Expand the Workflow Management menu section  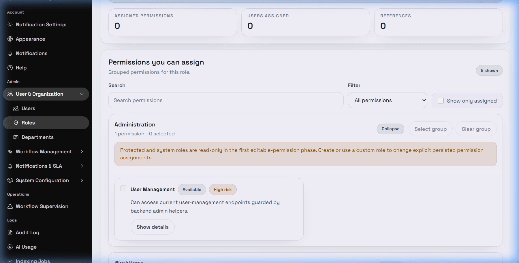[x=46, y=152]
